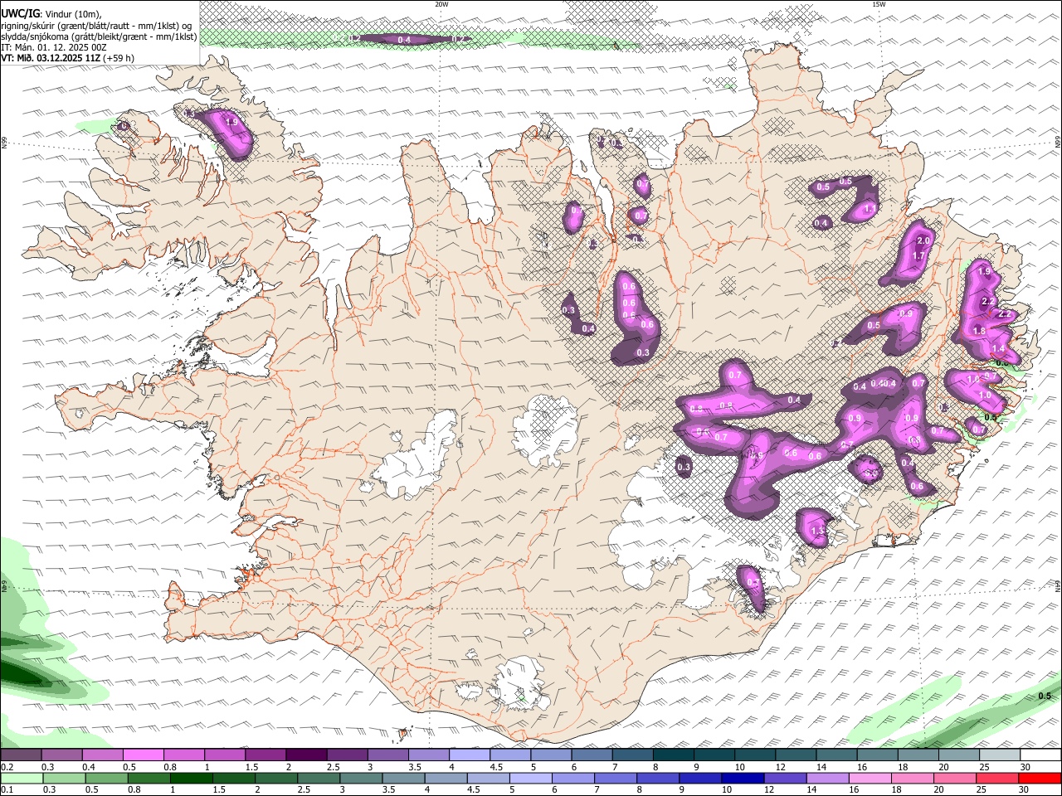This screenshot has width=1062, height=796.
Task: Click the '1.3' value in the southeast blob
Action: [x=816, y=531]
